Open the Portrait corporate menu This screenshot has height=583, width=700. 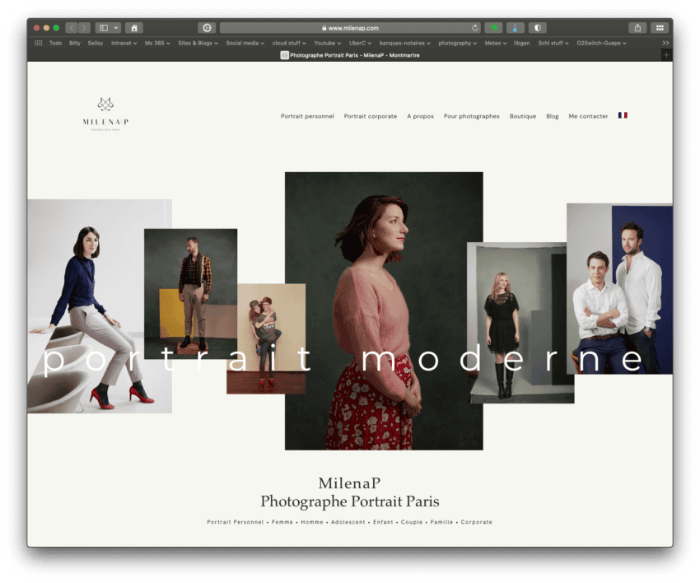[x=370, y=116]
